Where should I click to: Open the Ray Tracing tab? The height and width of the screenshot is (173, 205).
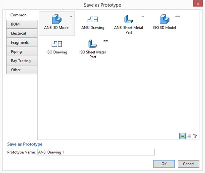(x=22, y=61)
